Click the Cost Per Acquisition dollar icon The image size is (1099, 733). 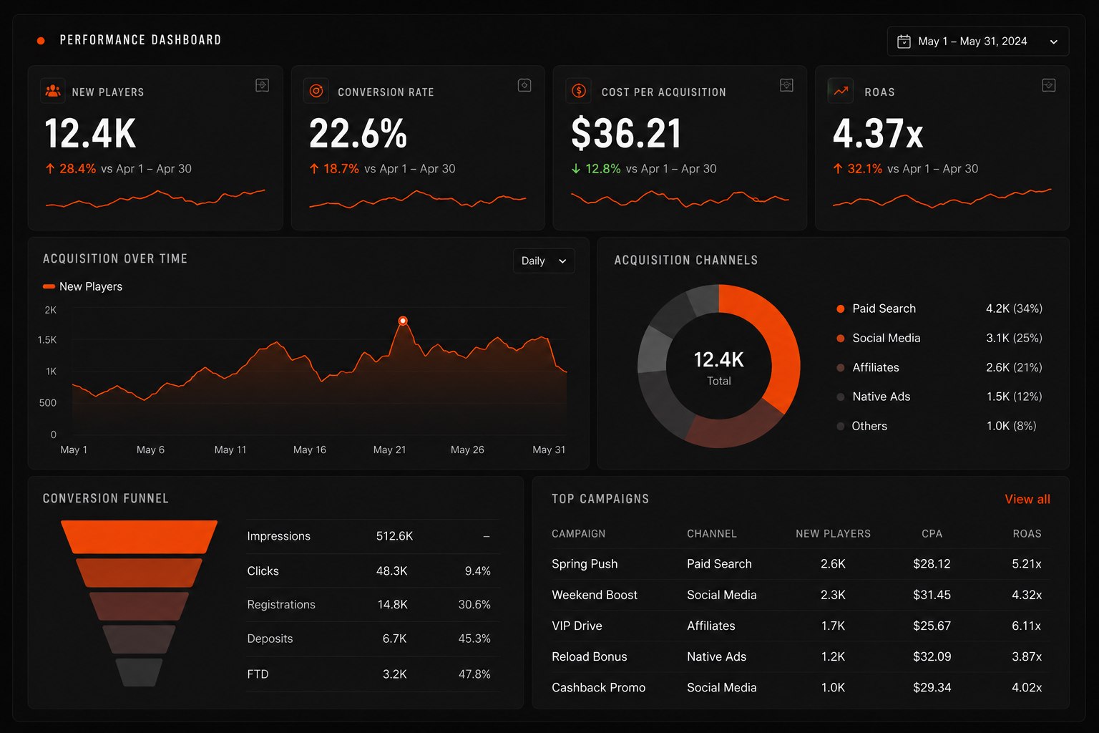[x=579, y=91]
